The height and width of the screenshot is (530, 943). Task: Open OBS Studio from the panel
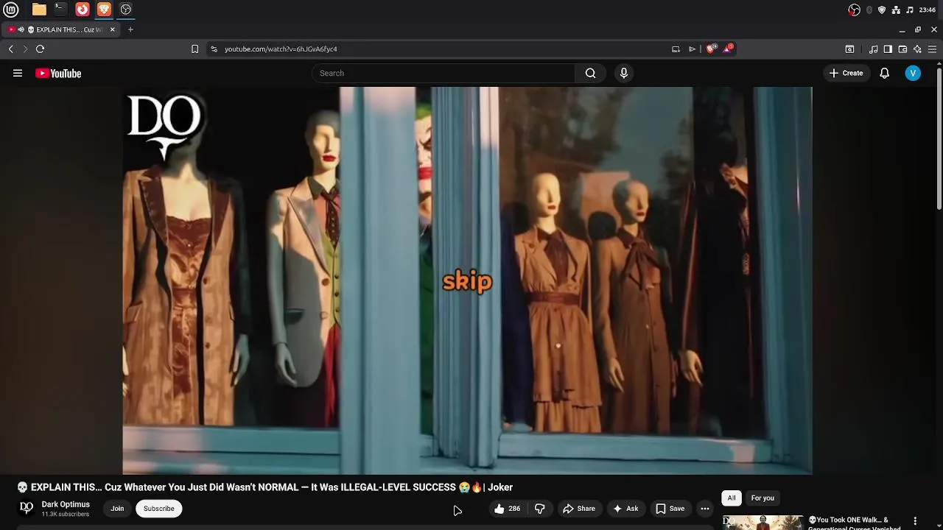point(126,10)
